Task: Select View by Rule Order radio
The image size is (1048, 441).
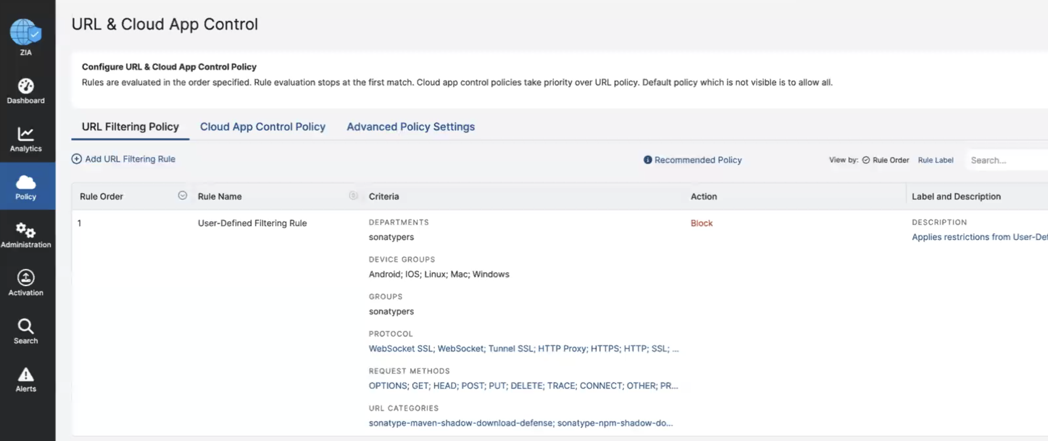Action: [866, 160]
